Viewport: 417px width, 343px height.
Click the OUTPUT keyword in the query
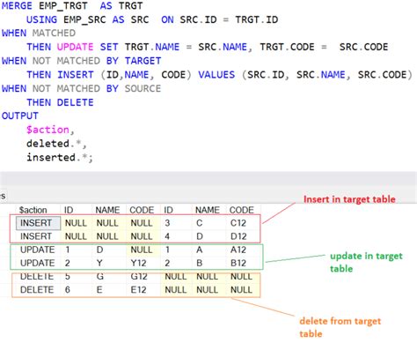click(x=20, y=116)
